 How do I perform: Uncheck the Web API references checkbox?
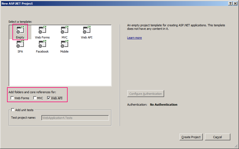pyautogui.click(x=49, y=98)
